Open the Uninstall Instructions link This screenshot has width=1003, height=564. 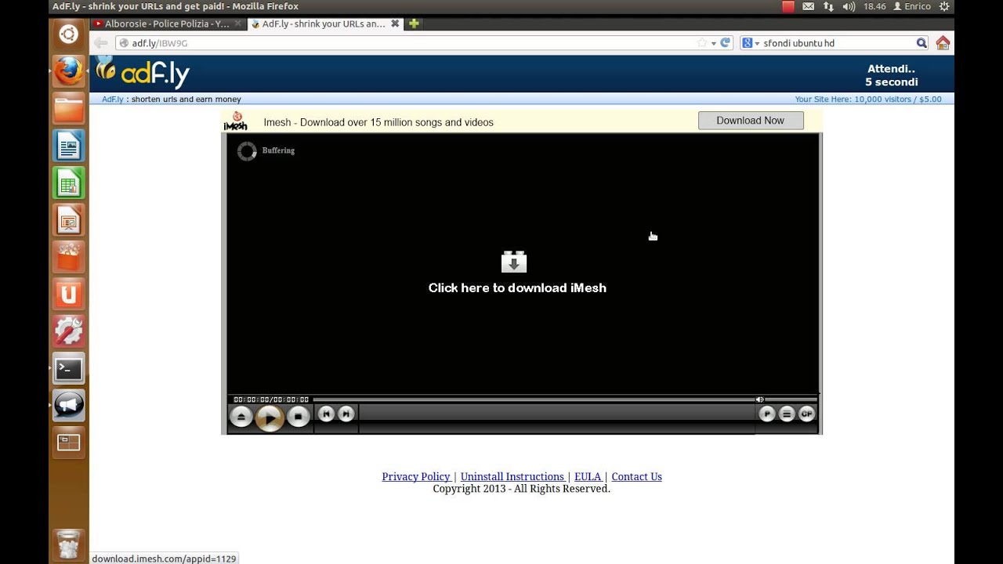click(x=512, y=476)
